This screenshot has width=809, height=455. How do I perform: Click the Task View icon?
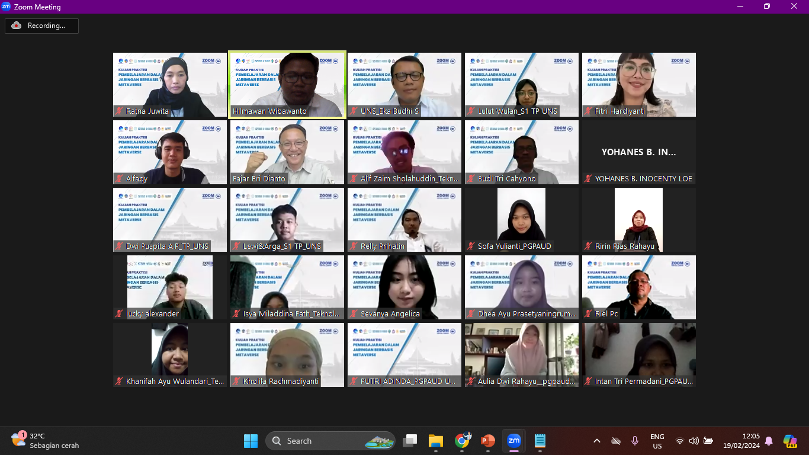[x=410, y=441]
